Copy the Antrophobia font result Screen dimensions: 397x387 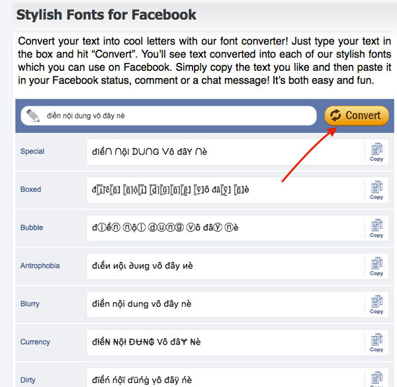[376, 266]
